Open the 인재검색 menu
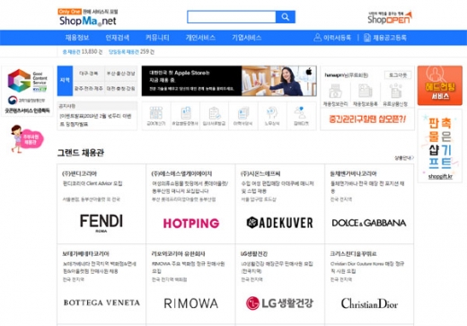Viewport: 467px width, 326px height. 118,38
